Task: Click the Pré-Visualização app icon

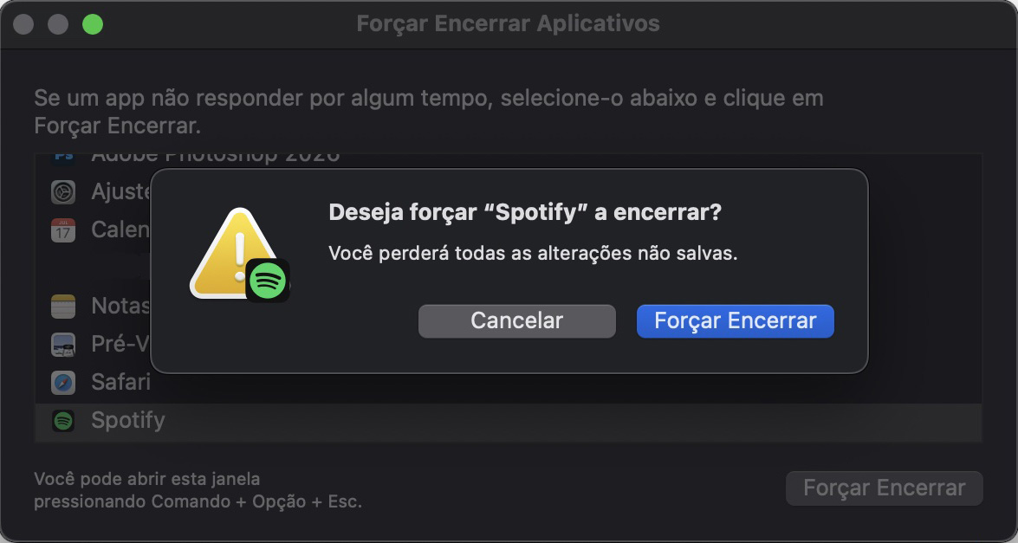Action: tap(62, 344)
